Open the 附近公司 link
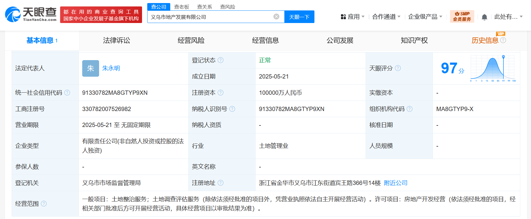The width and height of the screenshot is (531, 219). pyautogui.click(x=396, y=183)
